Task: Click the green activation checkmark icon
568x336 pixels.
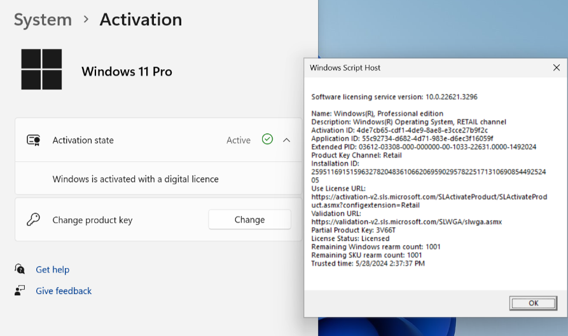Action: tap(267, 139)
